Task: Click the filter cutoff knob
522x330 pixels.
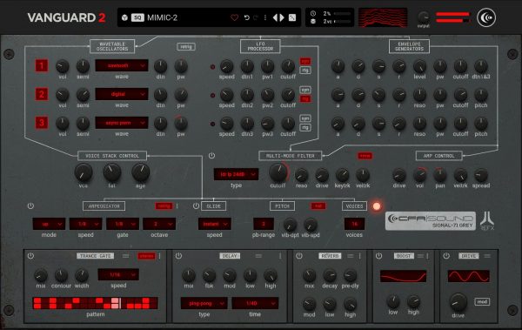Action: [278, 172]
